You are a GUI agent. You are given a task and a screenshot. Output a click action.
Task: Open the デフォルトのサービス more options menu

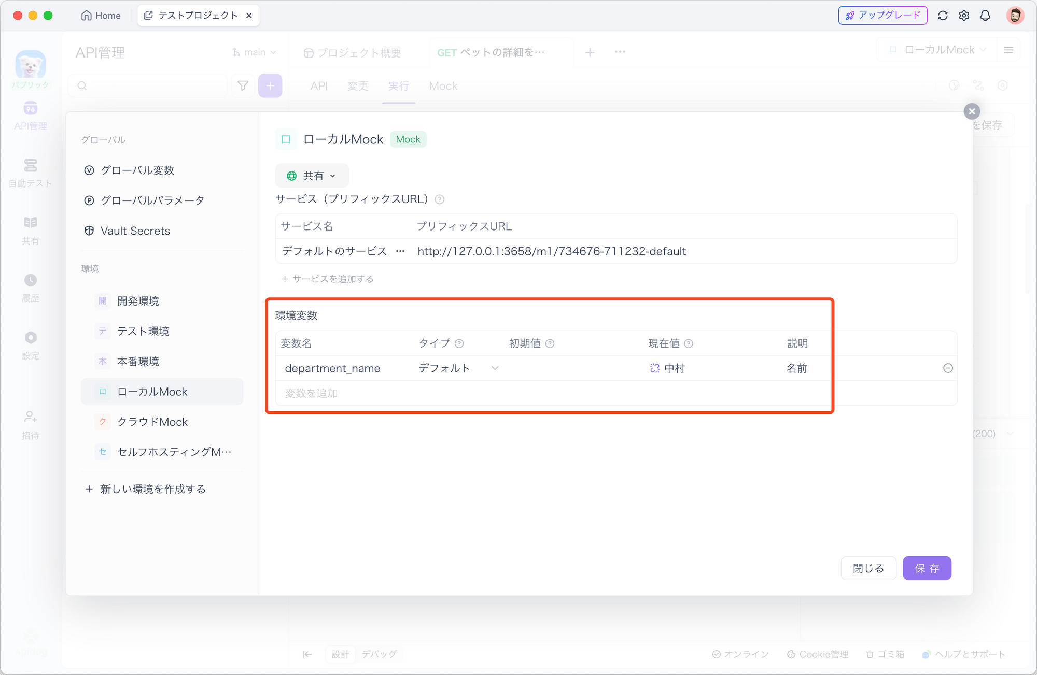(400, 251)
